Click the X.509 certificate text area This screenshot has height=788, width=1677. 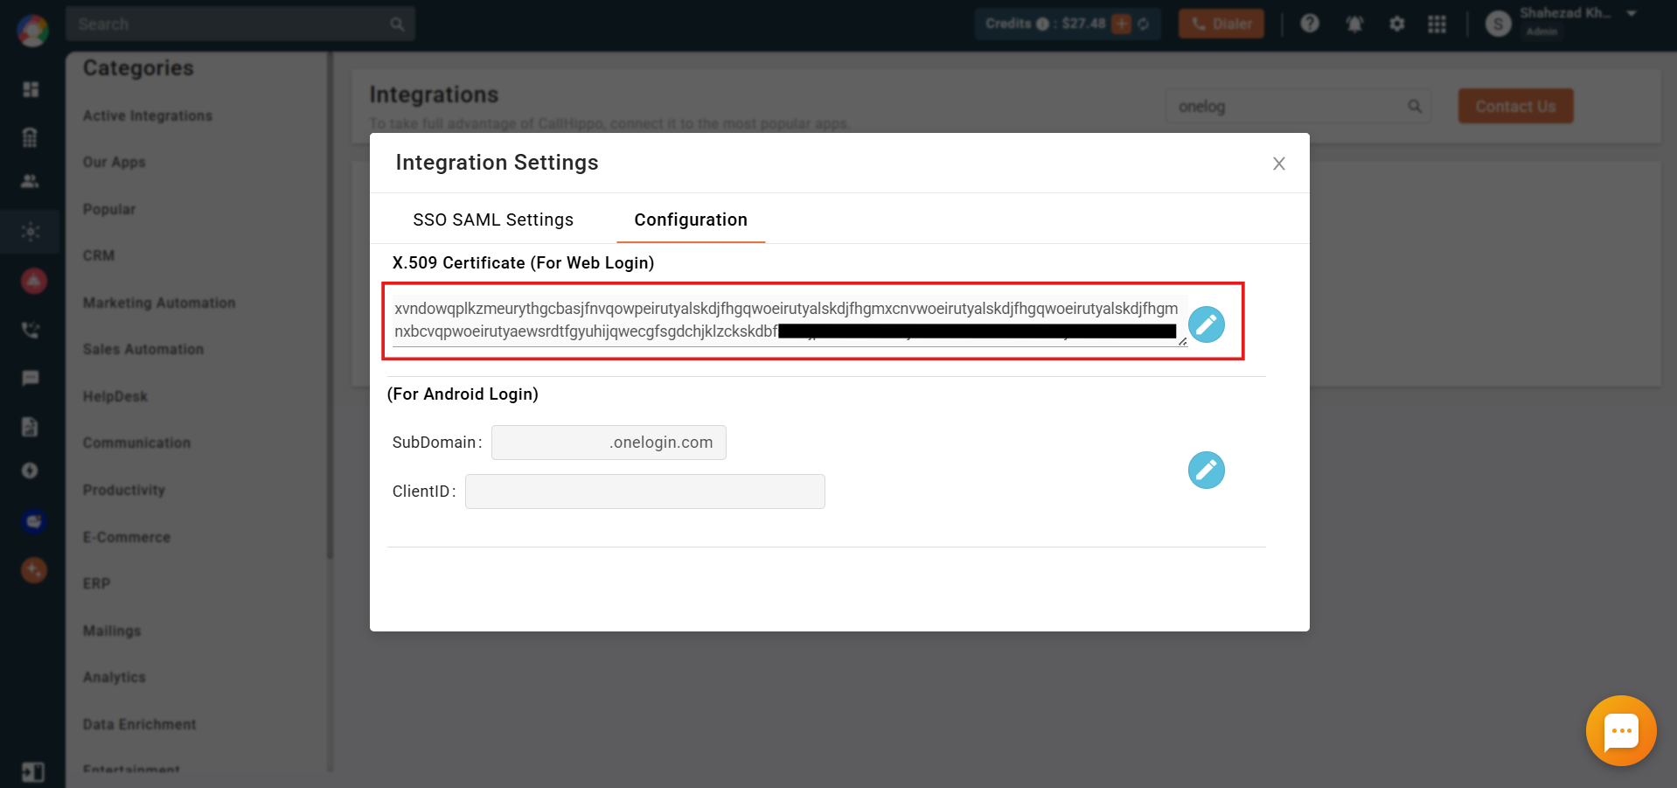coord(789,320)
